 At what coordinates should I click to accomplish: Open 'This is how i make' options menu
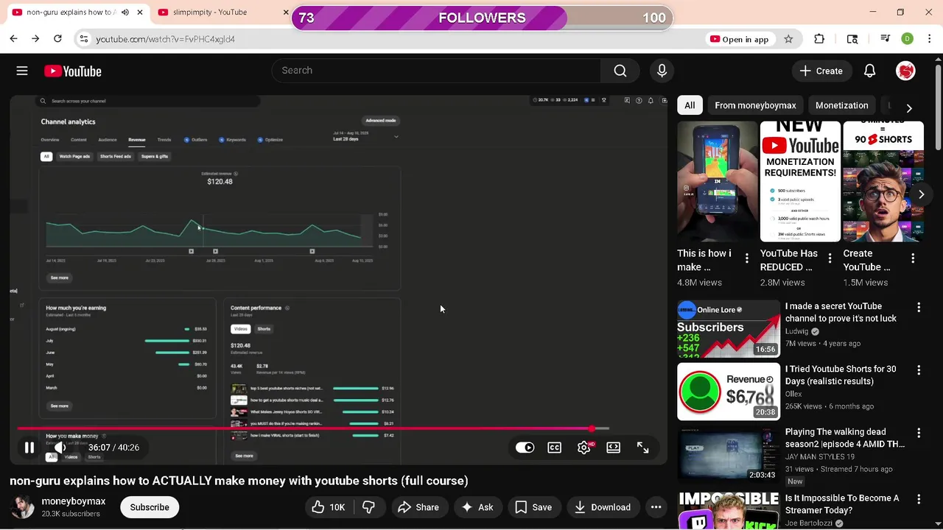click(x=746, y=258)
